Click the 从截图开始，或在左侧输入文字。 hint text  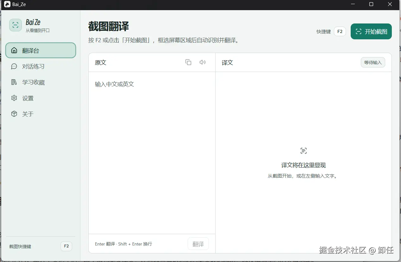[x=303, y=176]
